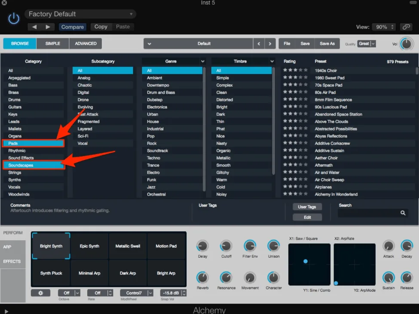419x314 pixels.
Task: Click the X1 Saw/Square XY pad
Action: click(x=309, y=264)
